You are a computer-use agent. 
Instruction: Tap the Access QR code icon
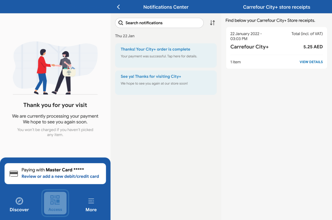(55, 200)
